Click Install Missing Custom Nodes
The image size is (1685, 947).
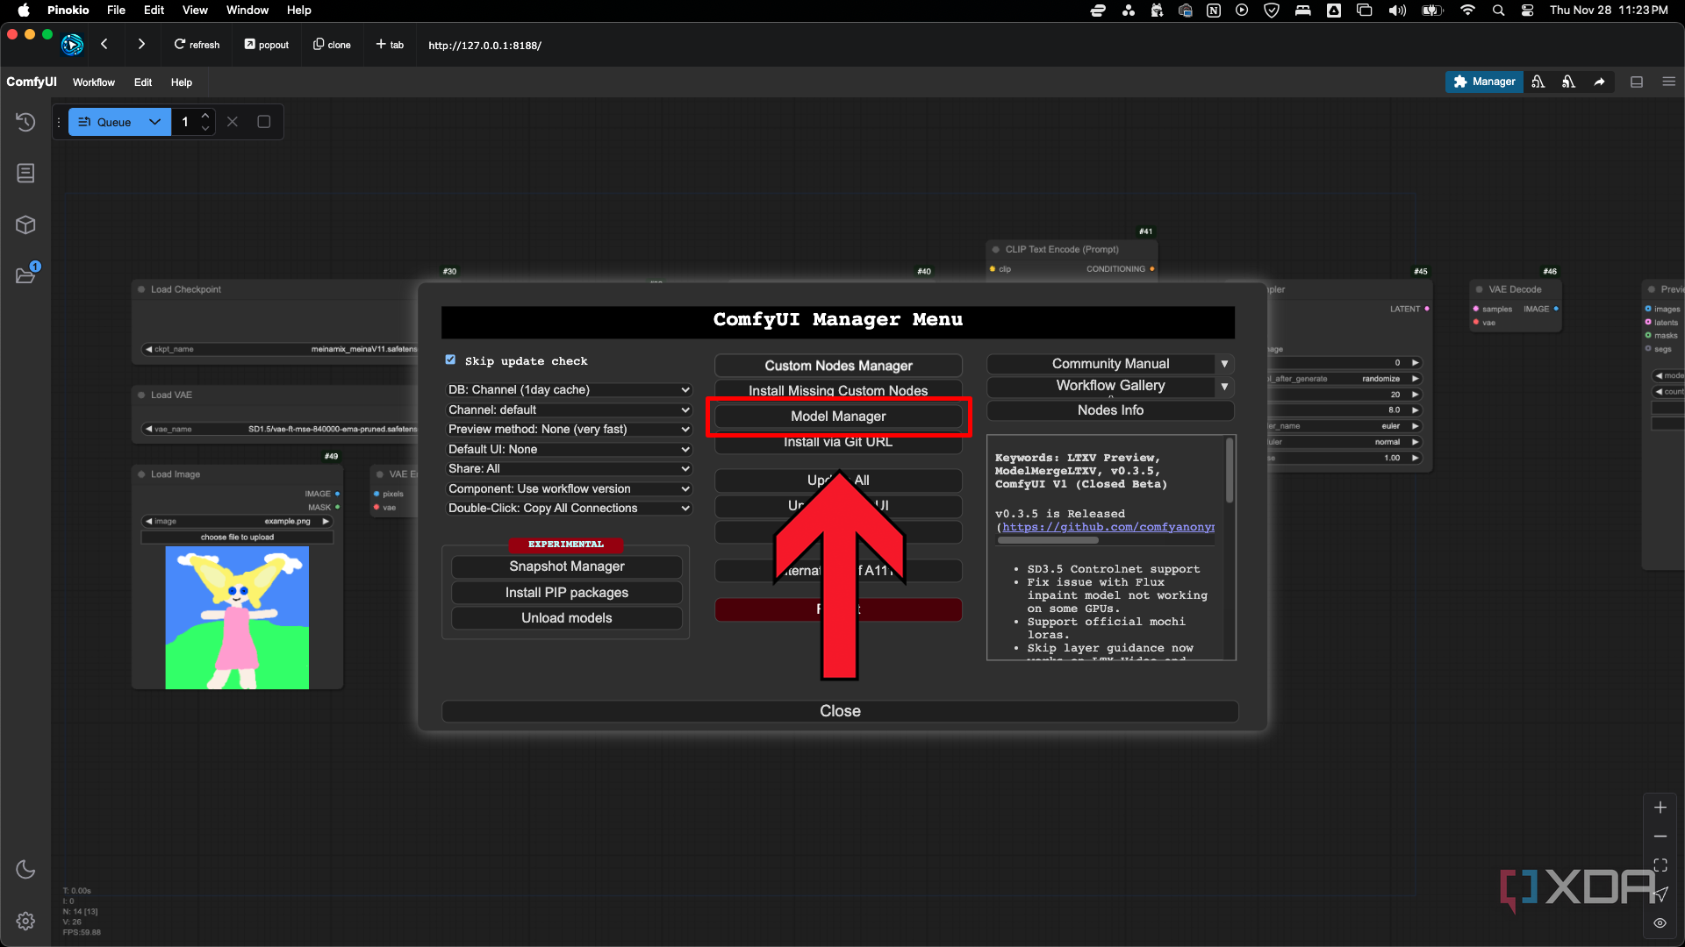tap(838, 390)
